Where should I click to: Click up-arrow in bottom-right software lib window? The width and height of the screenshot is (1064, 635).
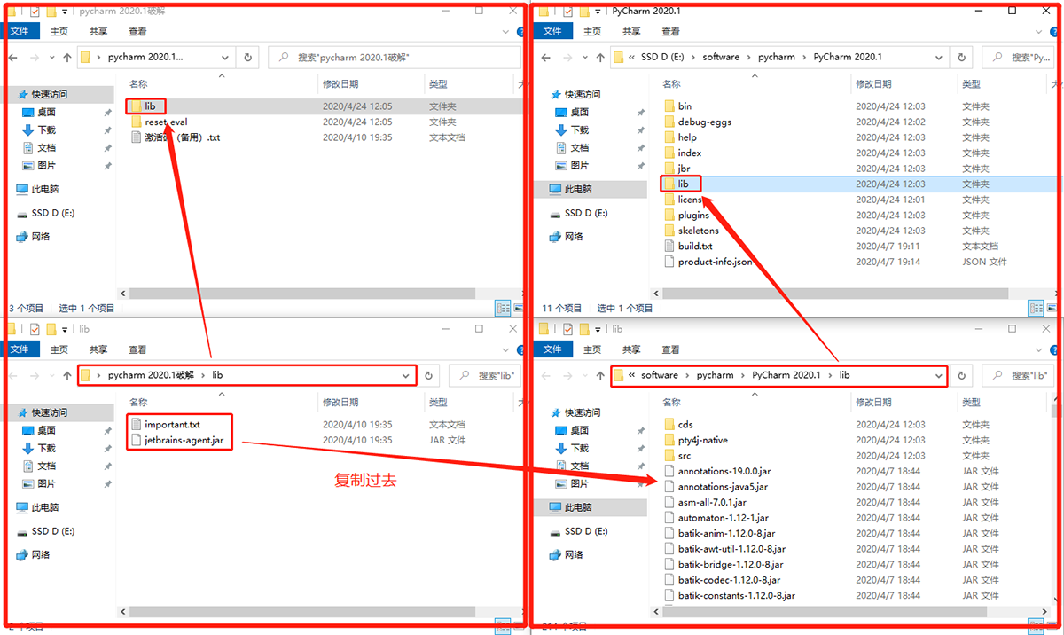click(598, 375)
